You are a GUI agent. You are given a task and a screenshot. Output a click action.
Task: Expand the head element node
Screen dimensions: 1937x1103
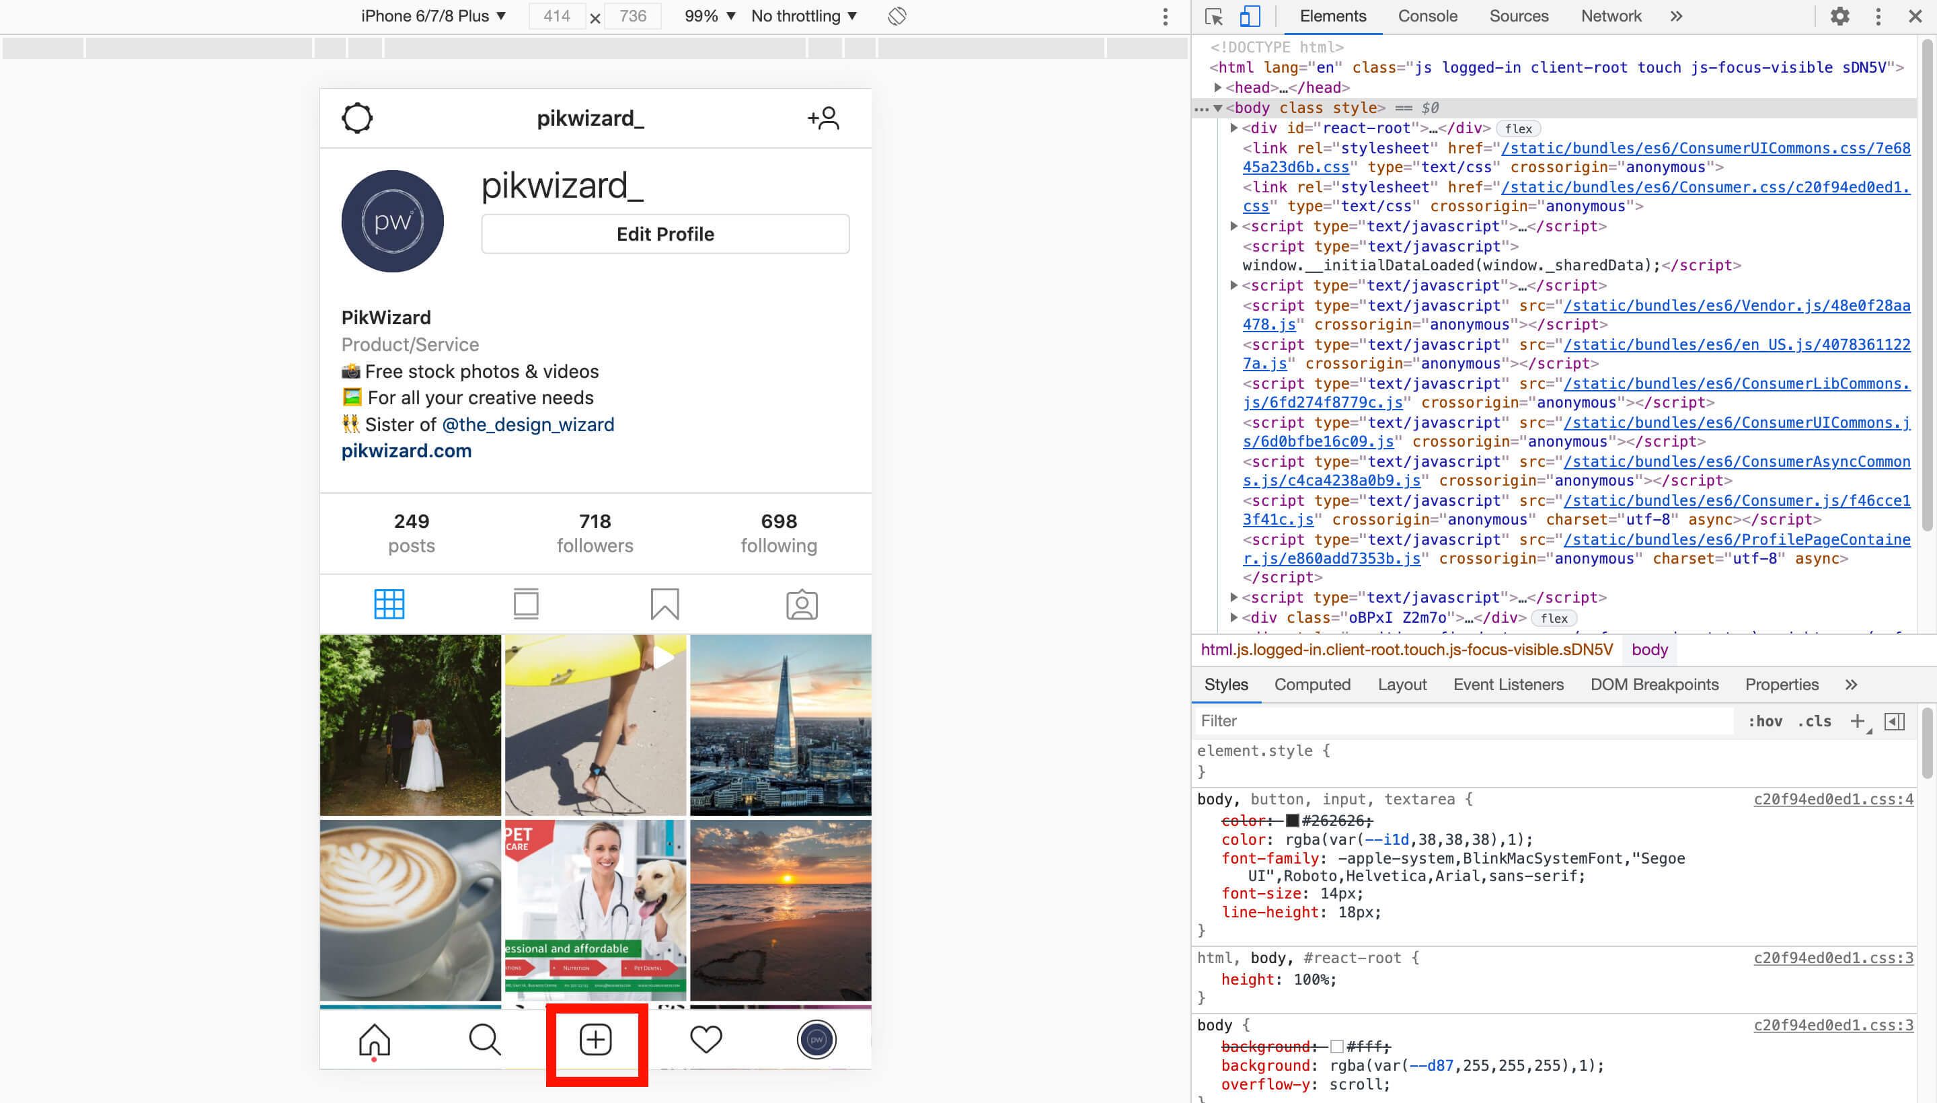[1218, 87]
